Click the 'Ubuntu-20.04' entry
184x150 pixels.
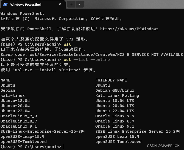[x=15, y=106]
